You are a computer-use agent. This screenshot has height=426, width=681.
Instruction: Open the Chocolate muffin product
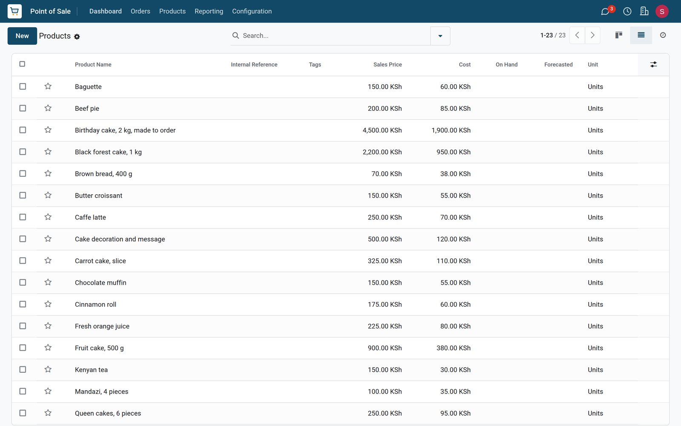pyautogui.click(x=100, y=283)
